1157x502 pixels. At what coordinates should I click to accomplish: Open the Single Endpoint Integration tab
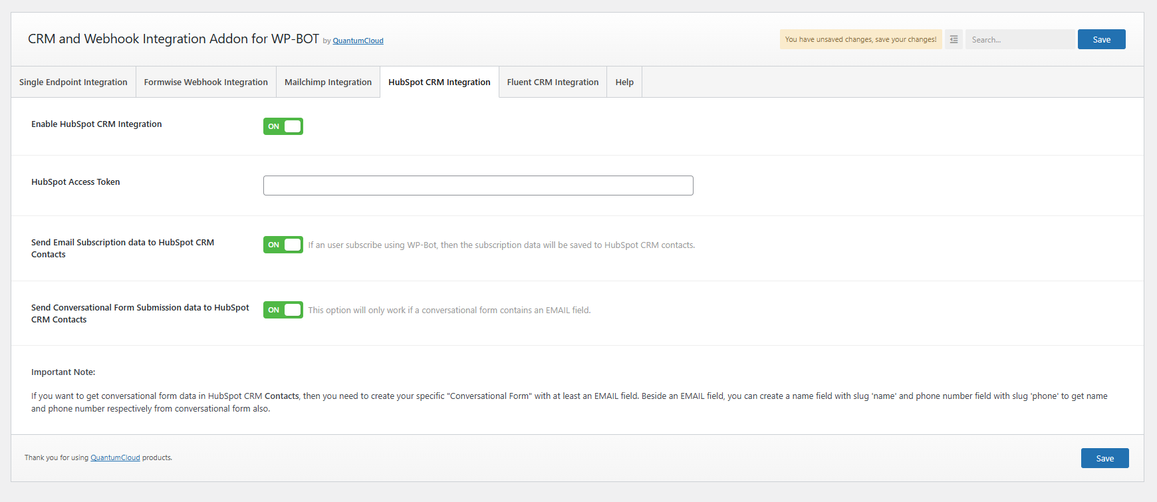[x=73, y=82]
